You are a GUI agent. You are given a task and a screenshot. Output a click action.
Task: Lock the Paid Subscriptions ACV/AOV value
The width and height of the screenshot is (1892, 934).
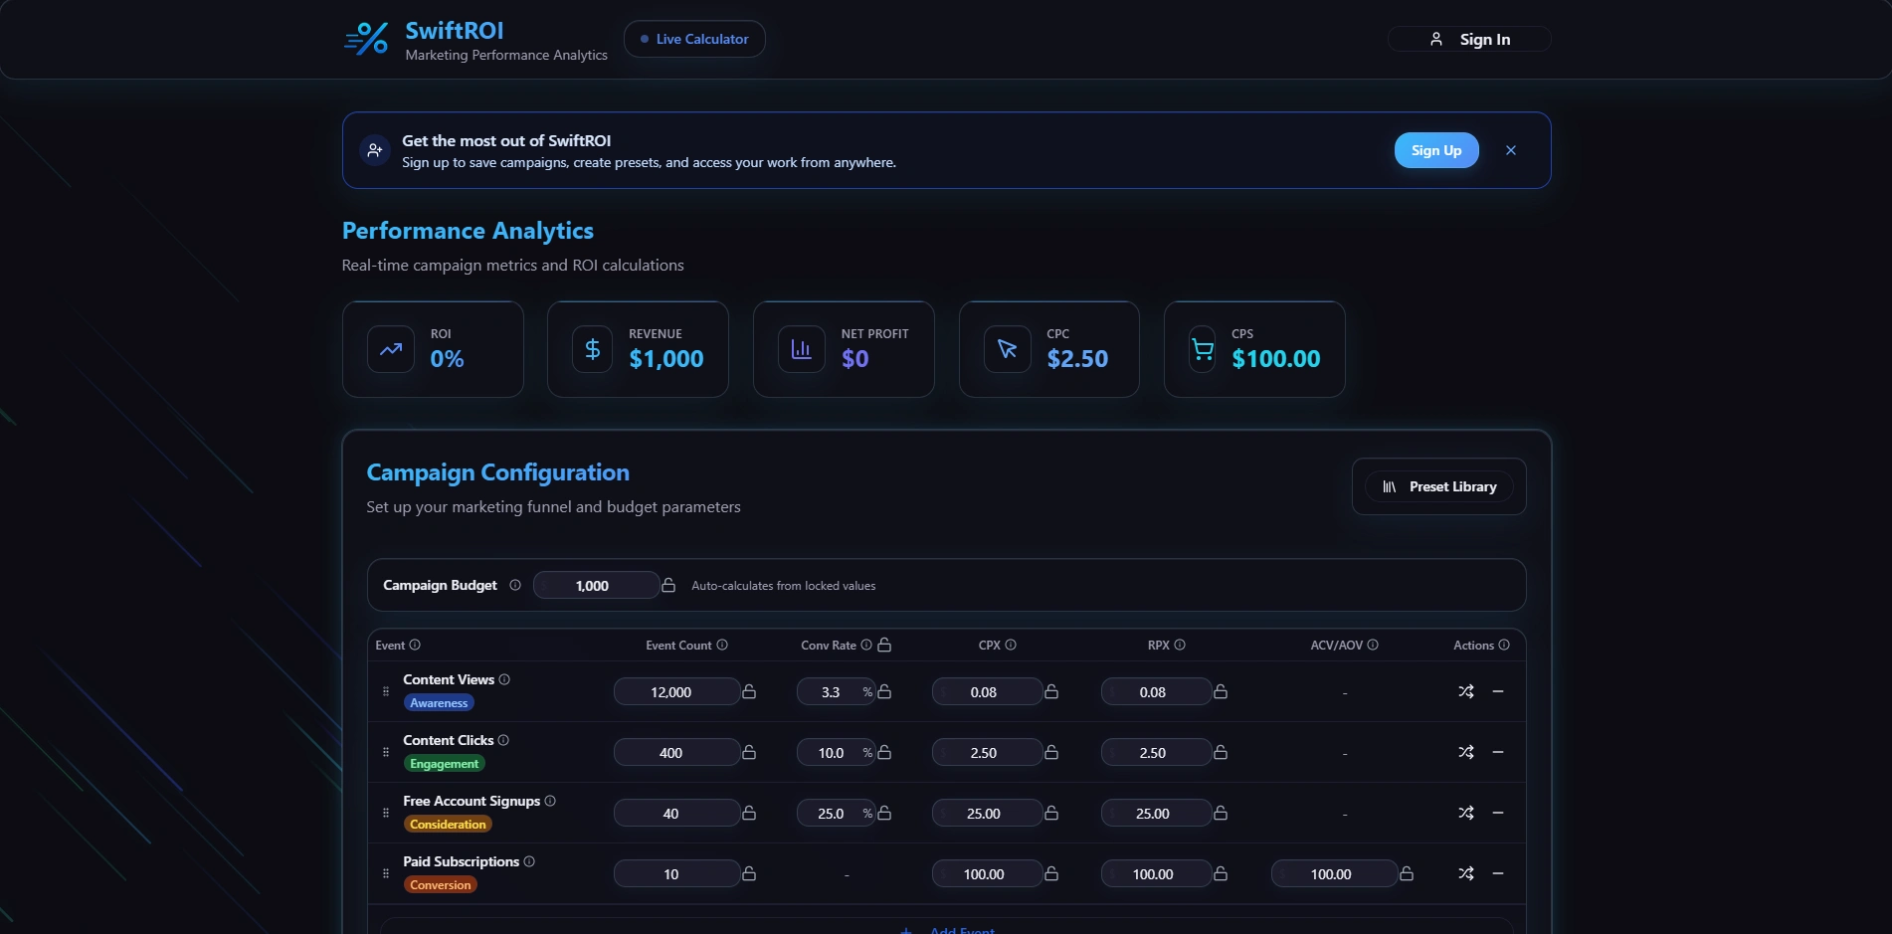(x=1407, y=873)
